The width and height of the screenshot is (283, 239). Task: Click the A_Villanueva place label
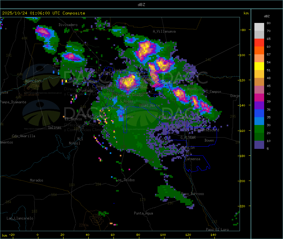[x=164, y=31]
